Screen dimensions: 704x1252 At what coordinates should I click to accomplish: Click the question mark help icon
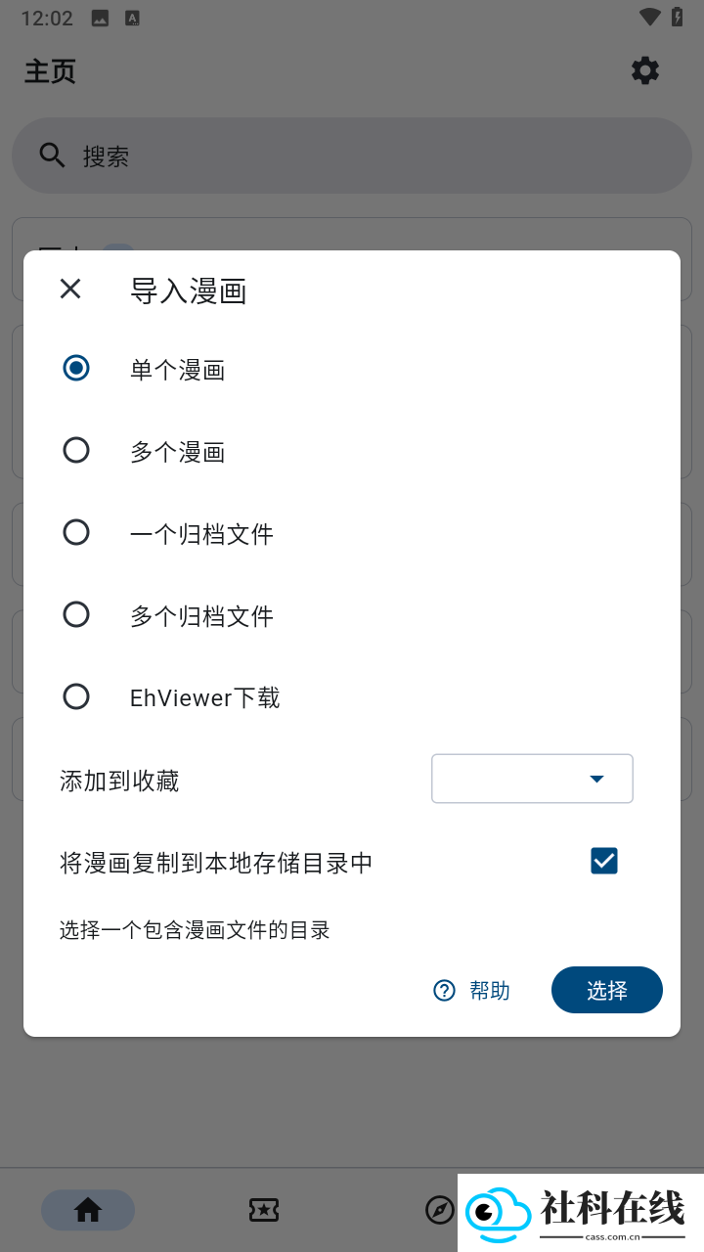tap(444, 991)
